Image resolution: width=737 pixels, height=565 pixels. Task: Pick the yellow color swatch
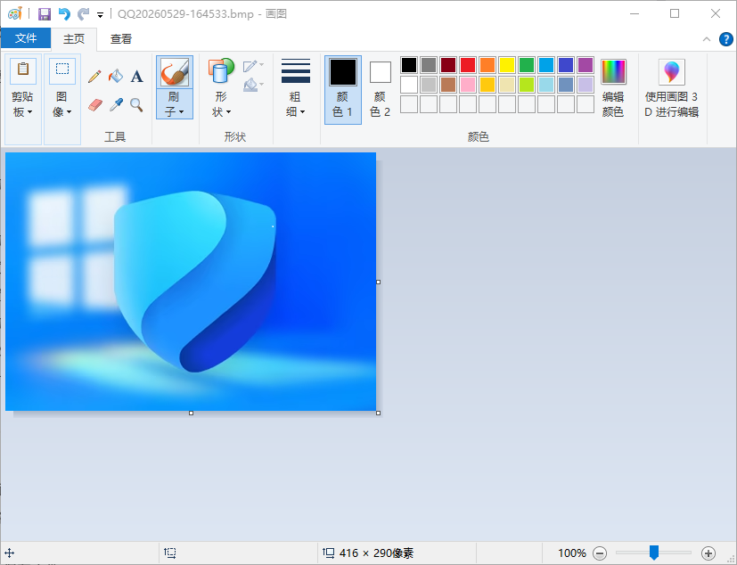(507, 65)
